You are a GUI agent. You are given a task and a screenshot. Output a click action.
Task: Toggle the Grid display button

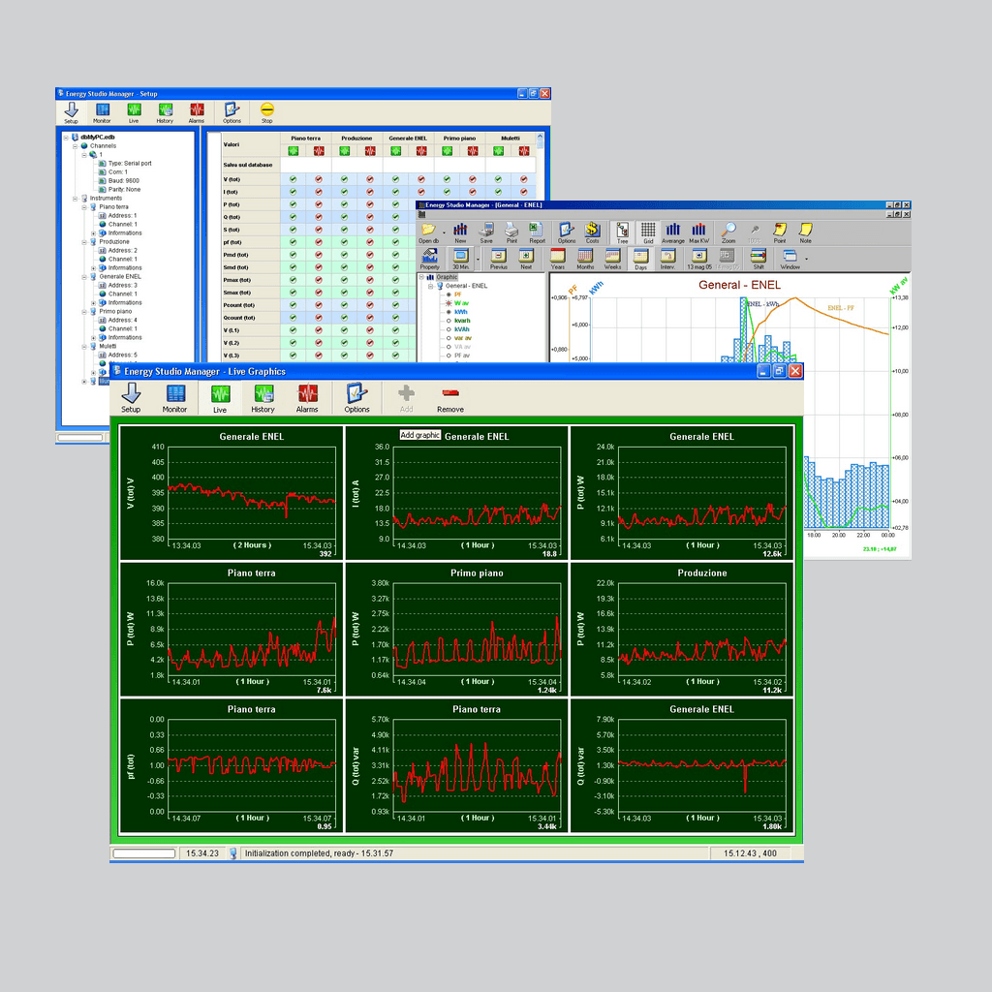pos(647,230)
